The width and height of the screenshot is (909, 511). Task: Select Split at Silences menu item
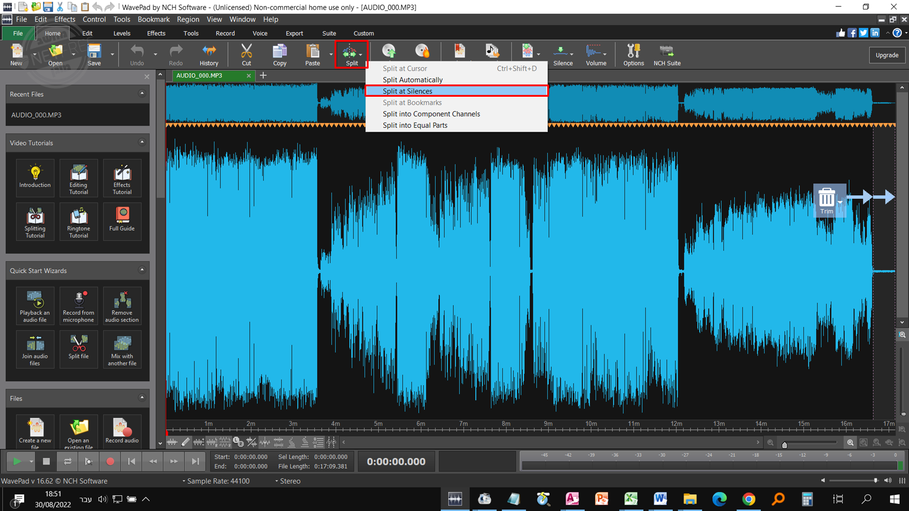(456, 91)
